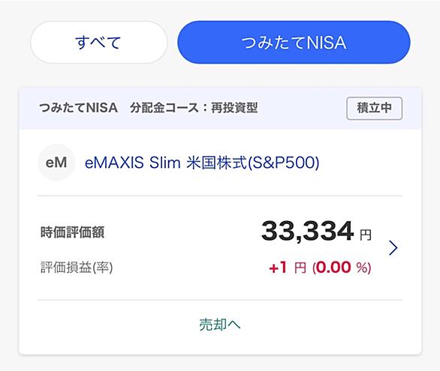Open the eMAXIS Slim 米国株式(S&P500) link

[202, 163]
